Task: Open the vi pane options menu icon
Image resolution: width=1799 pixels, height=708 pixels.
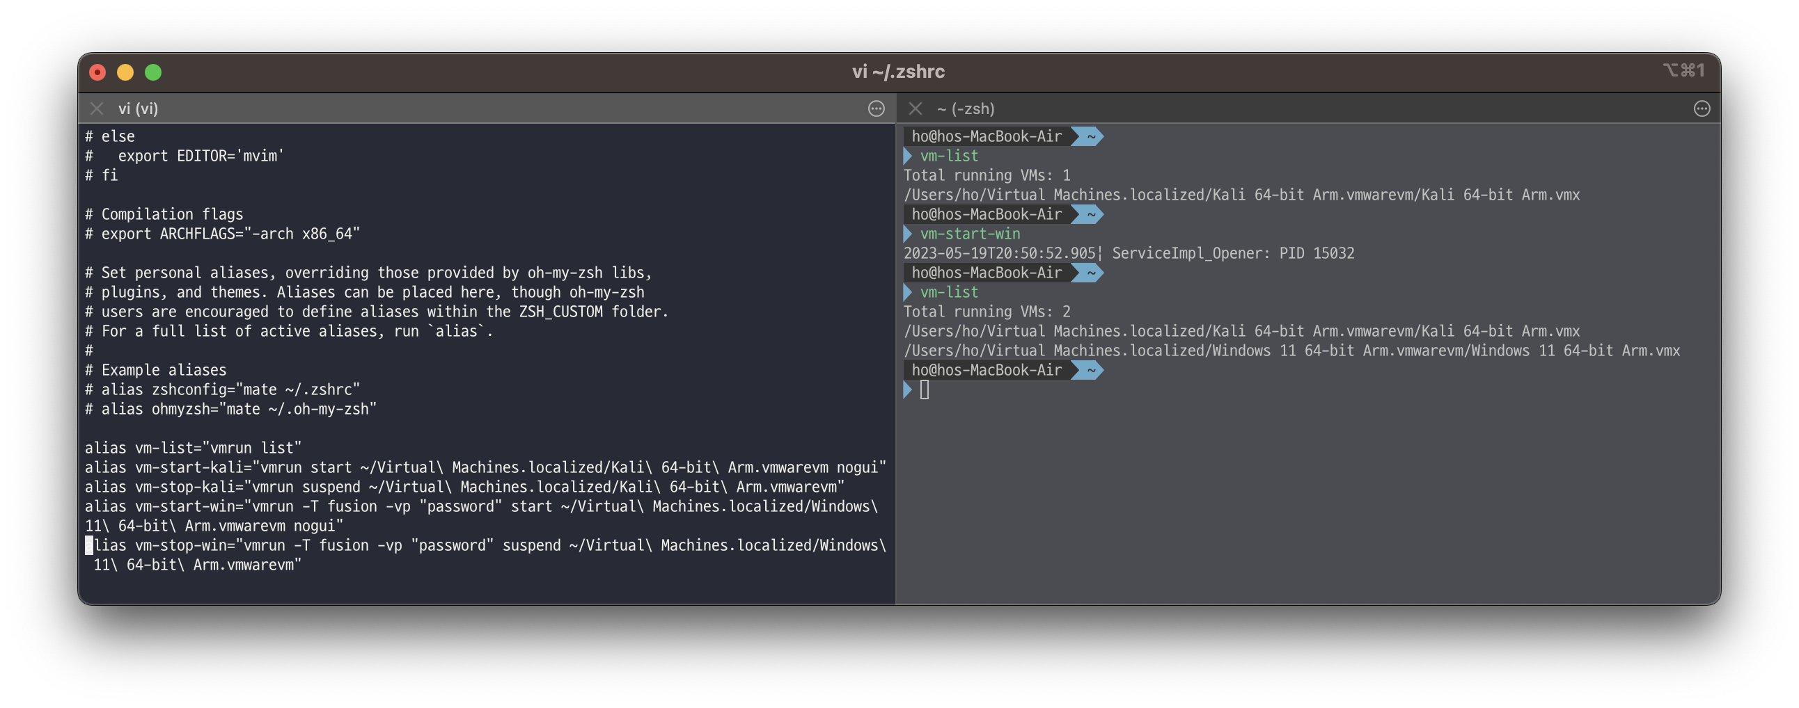Action: (x=877, y=108)
